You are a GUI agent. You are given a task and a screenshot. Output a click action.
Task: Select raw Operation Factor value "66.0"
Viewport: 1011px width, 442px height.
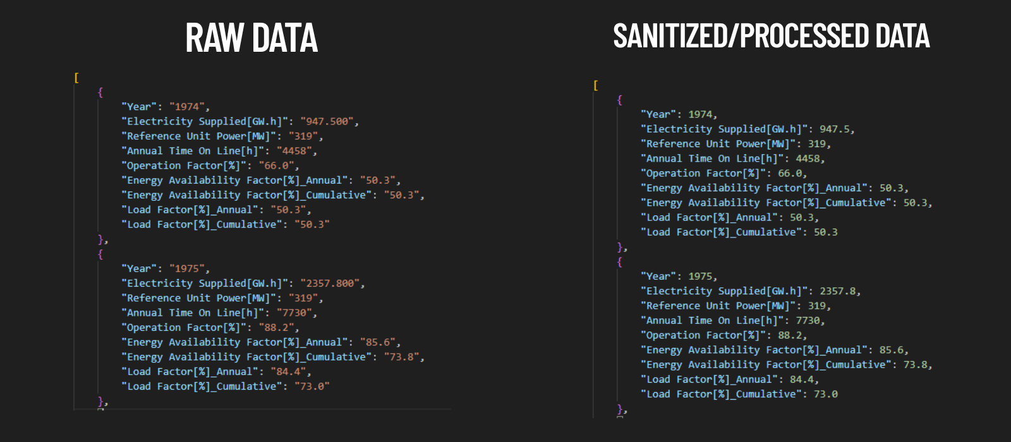pyautogui.click(x=276, y=165)
